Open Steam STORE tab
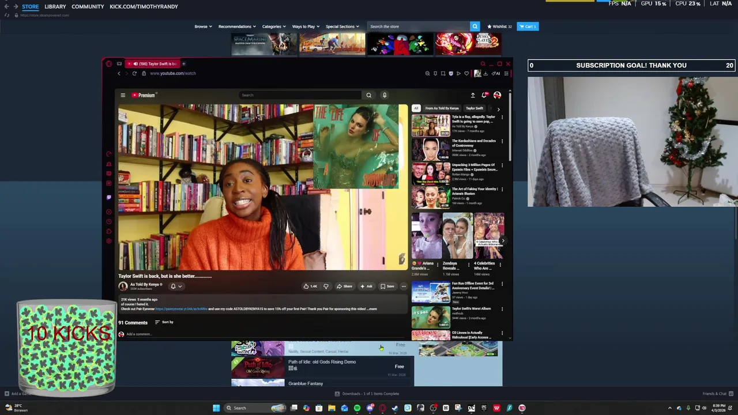 point(30,6)
